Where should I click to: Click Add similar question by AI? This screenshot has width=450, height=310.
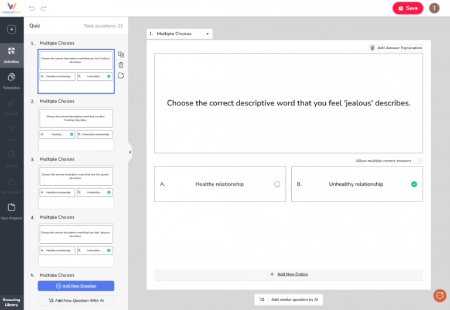click(x=289, y=299)
